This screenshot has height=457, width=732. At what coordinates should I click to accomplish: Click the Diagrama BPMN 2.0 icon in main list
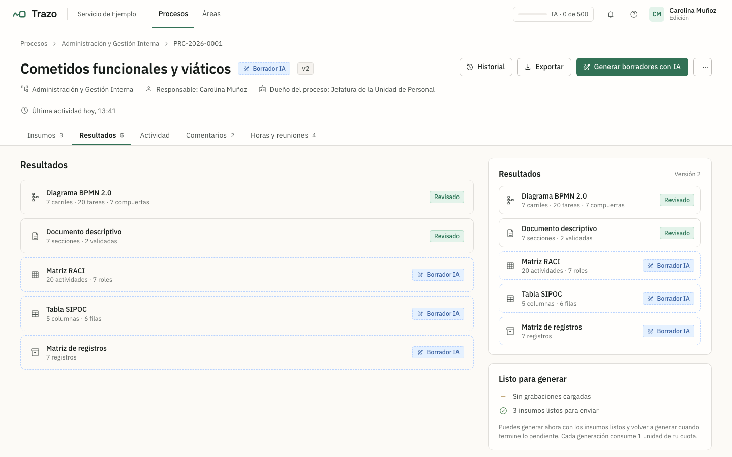pos(35,197)
